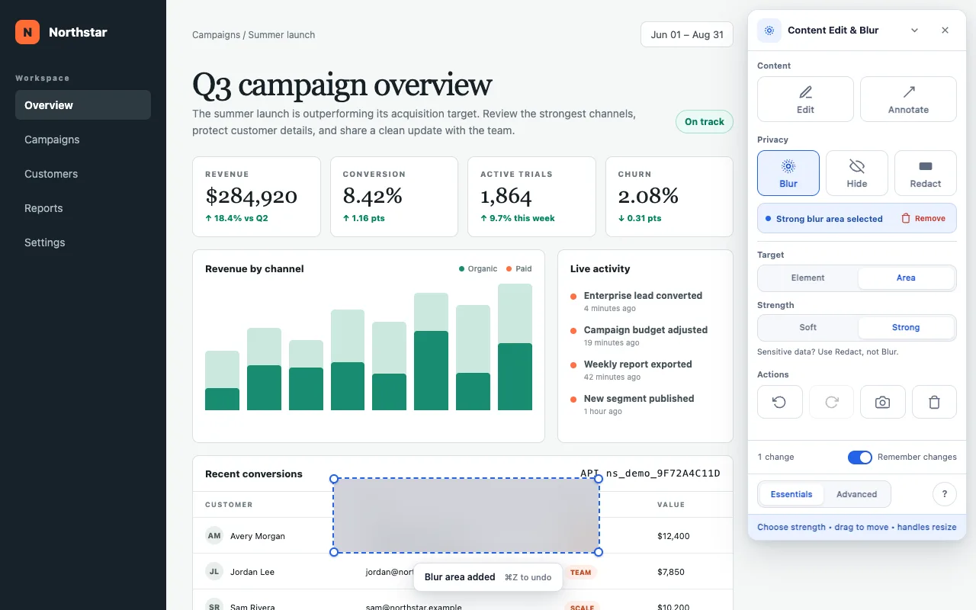Screen dimensions: 976x610
Task: Choose the Annotate arrow tool
Action: [x=908, y=99]
